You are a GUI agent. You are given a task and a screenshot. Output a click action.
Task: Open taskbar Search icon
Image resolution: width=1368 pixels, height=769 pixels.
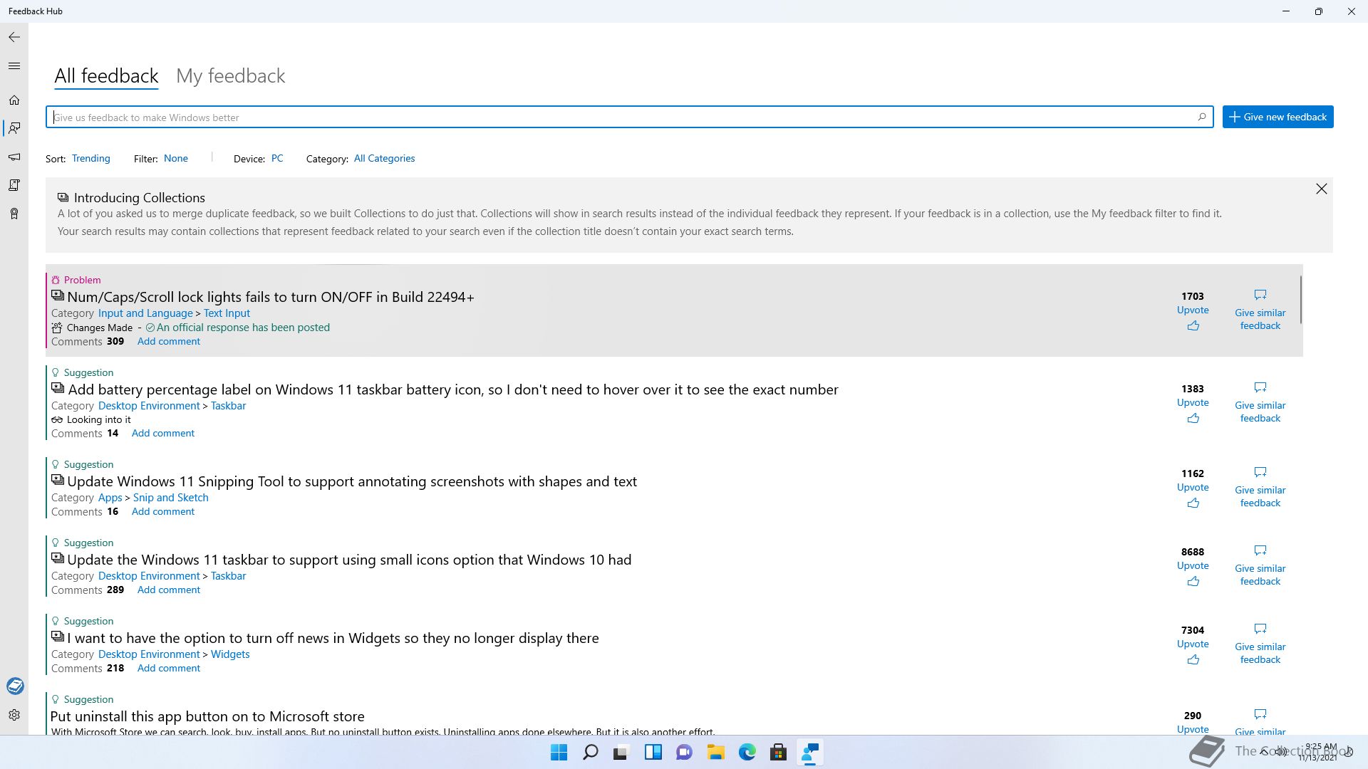[590, 753]
